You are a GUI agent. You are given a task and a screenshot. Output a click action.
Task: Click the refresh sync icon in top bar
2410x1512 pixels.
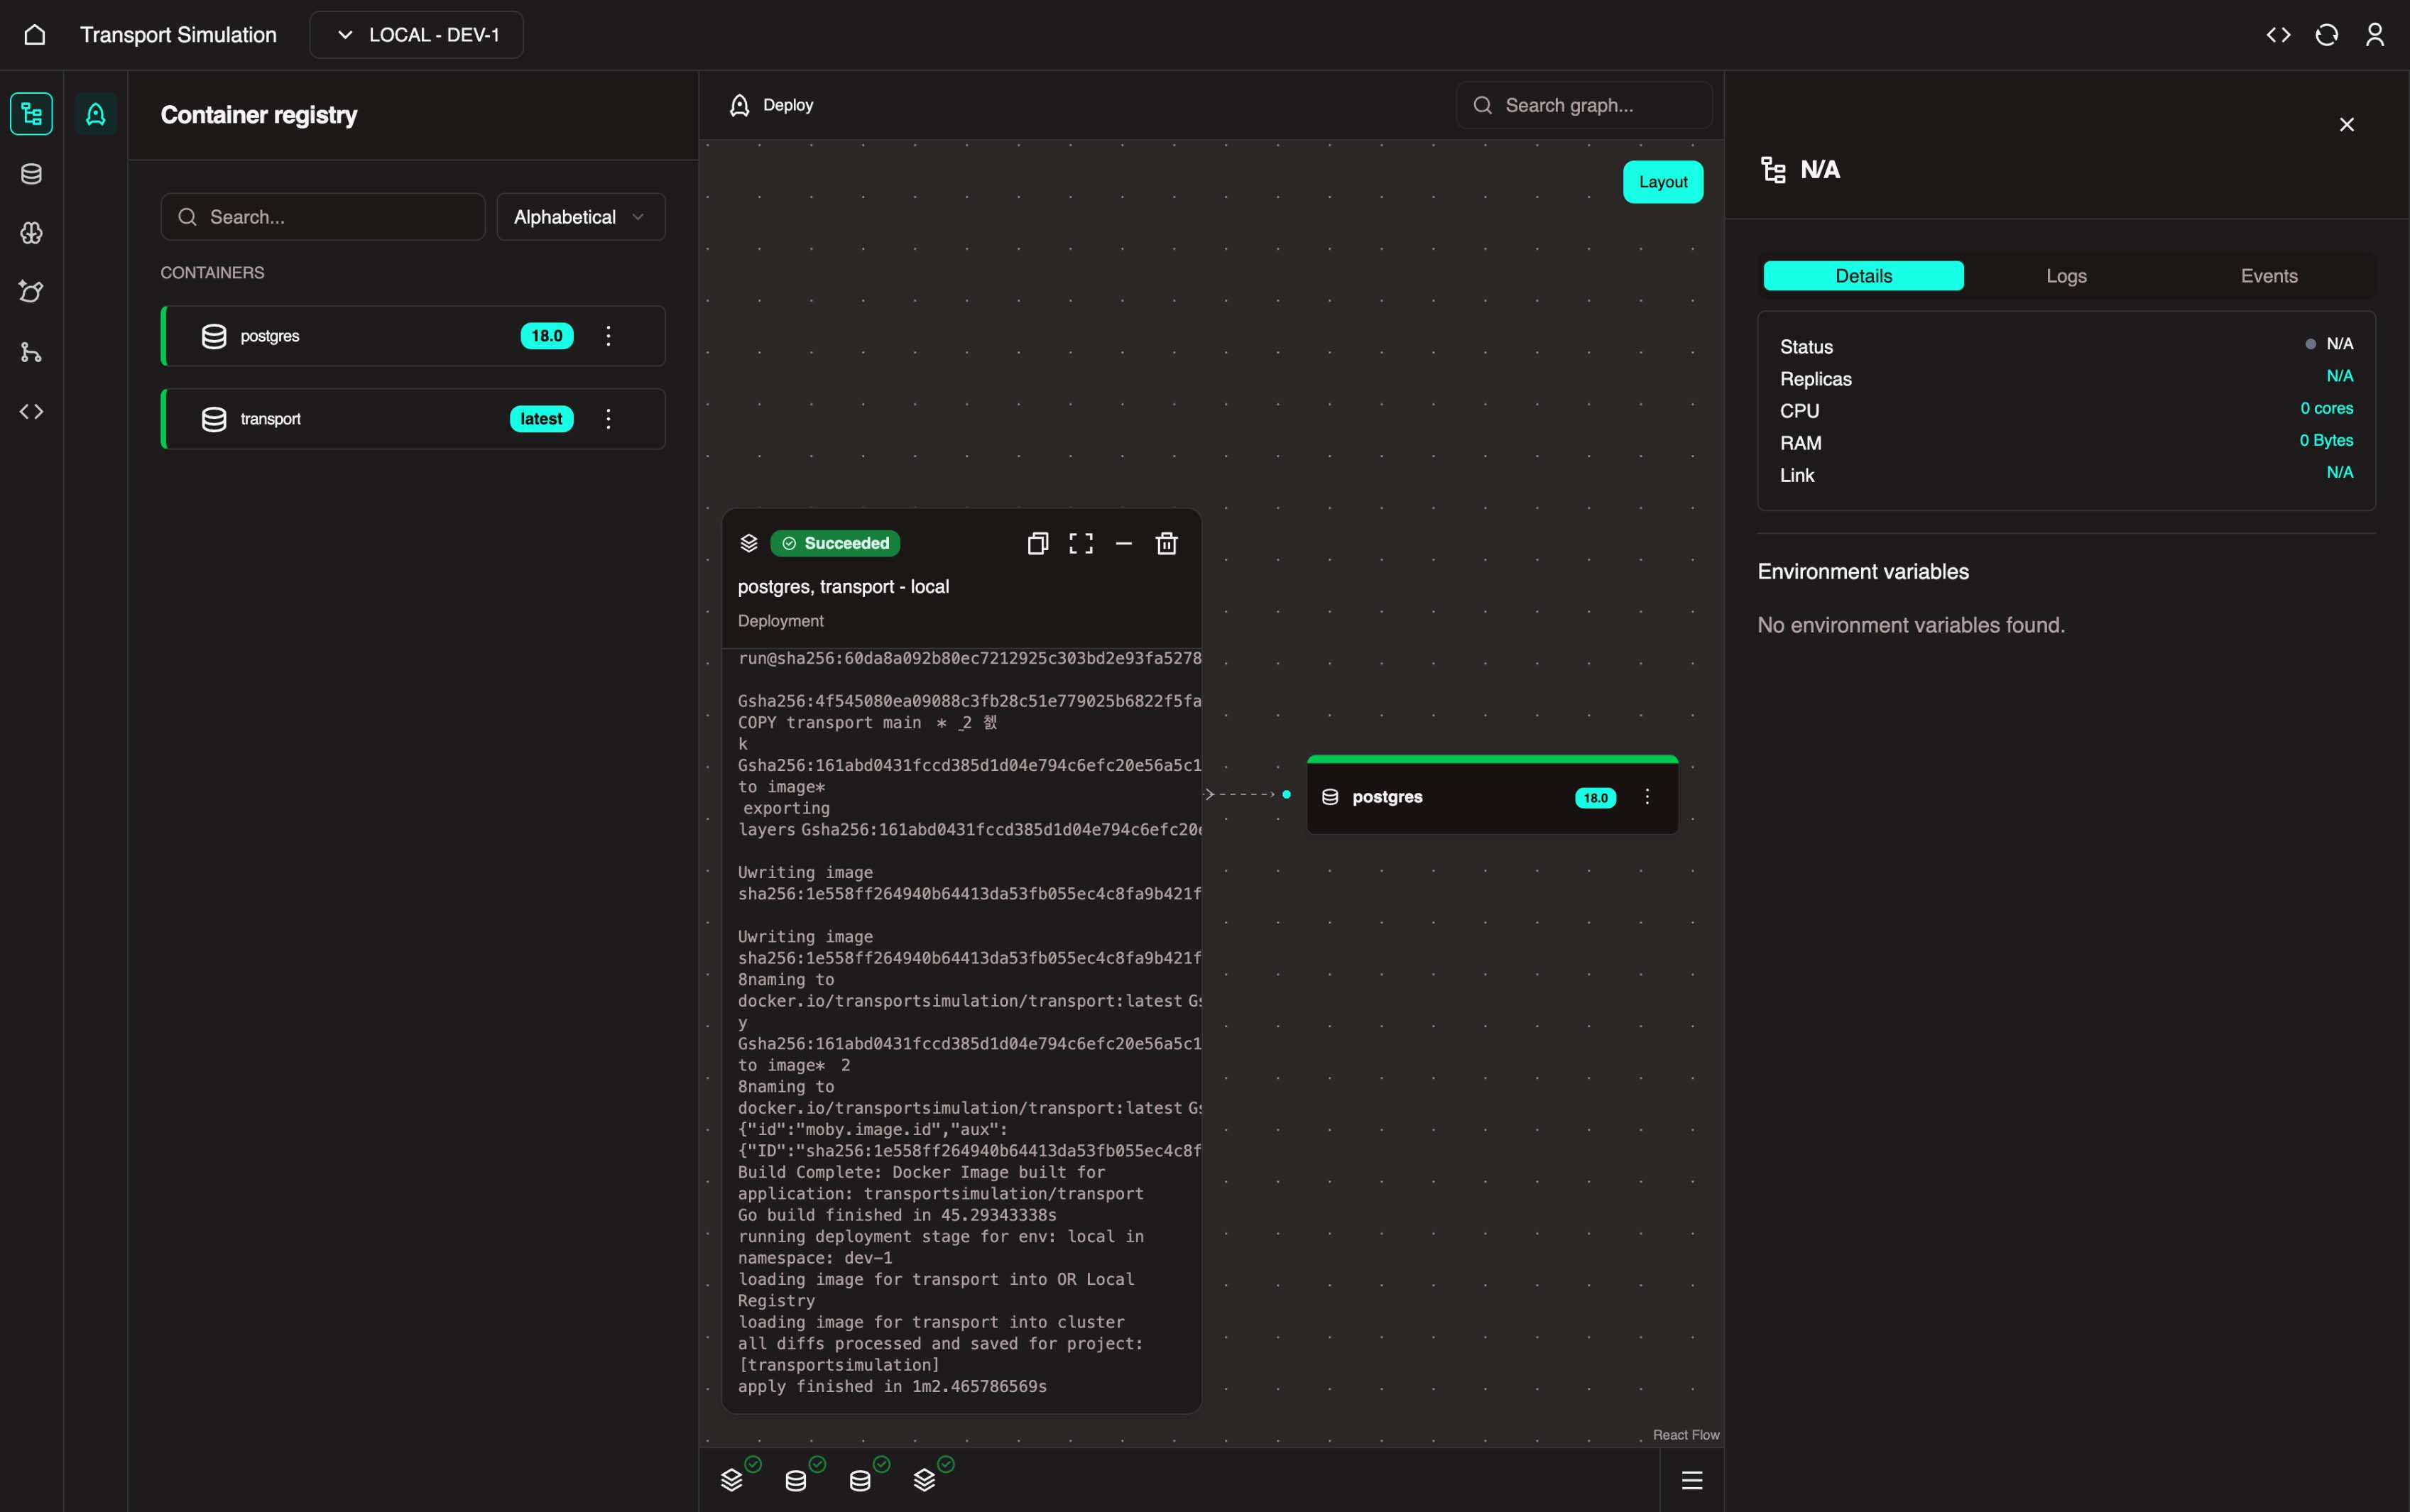coord(2326,35)
